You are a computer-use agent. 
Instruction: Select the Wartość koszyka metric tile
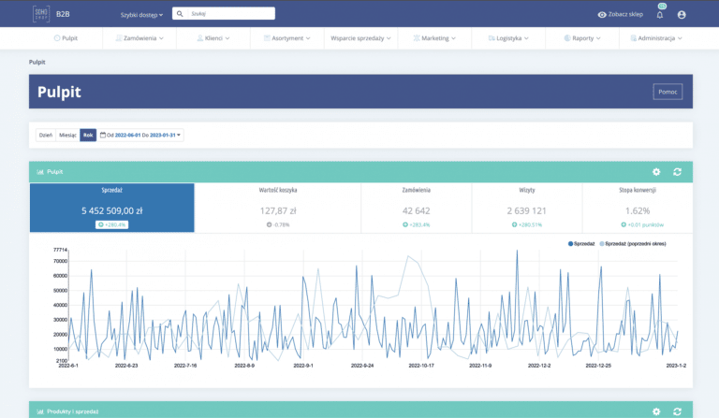pyautogui.click(x=278, y=205)
